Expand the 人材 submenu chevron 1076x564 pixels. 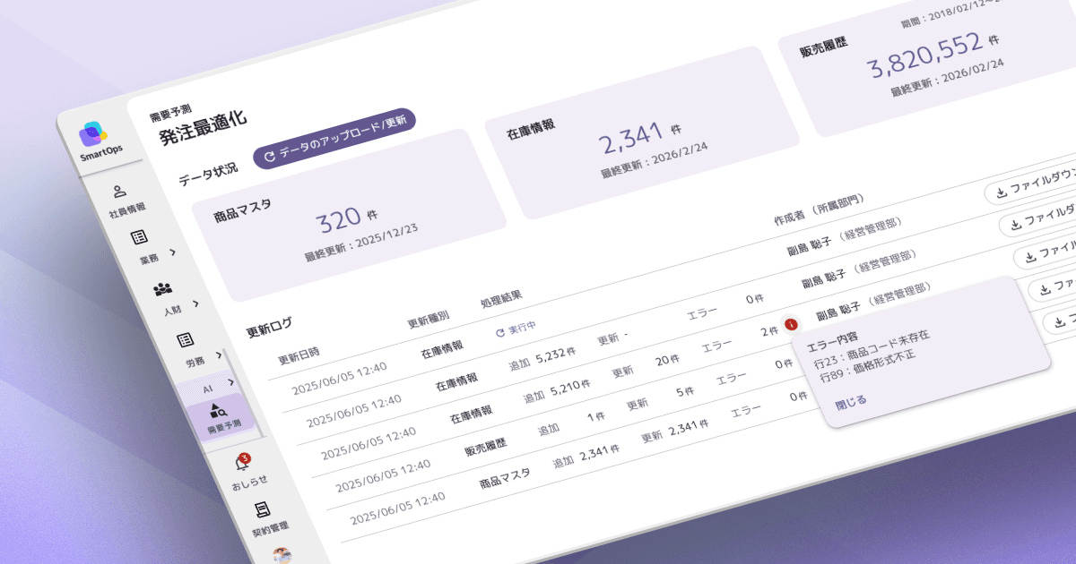[x=195, y=304]
